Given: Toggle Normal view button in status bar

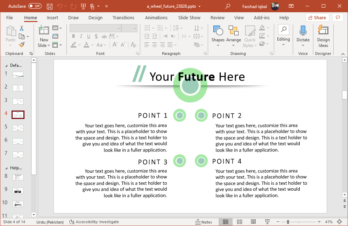Looking at the screenshot, I should point(226,222).
